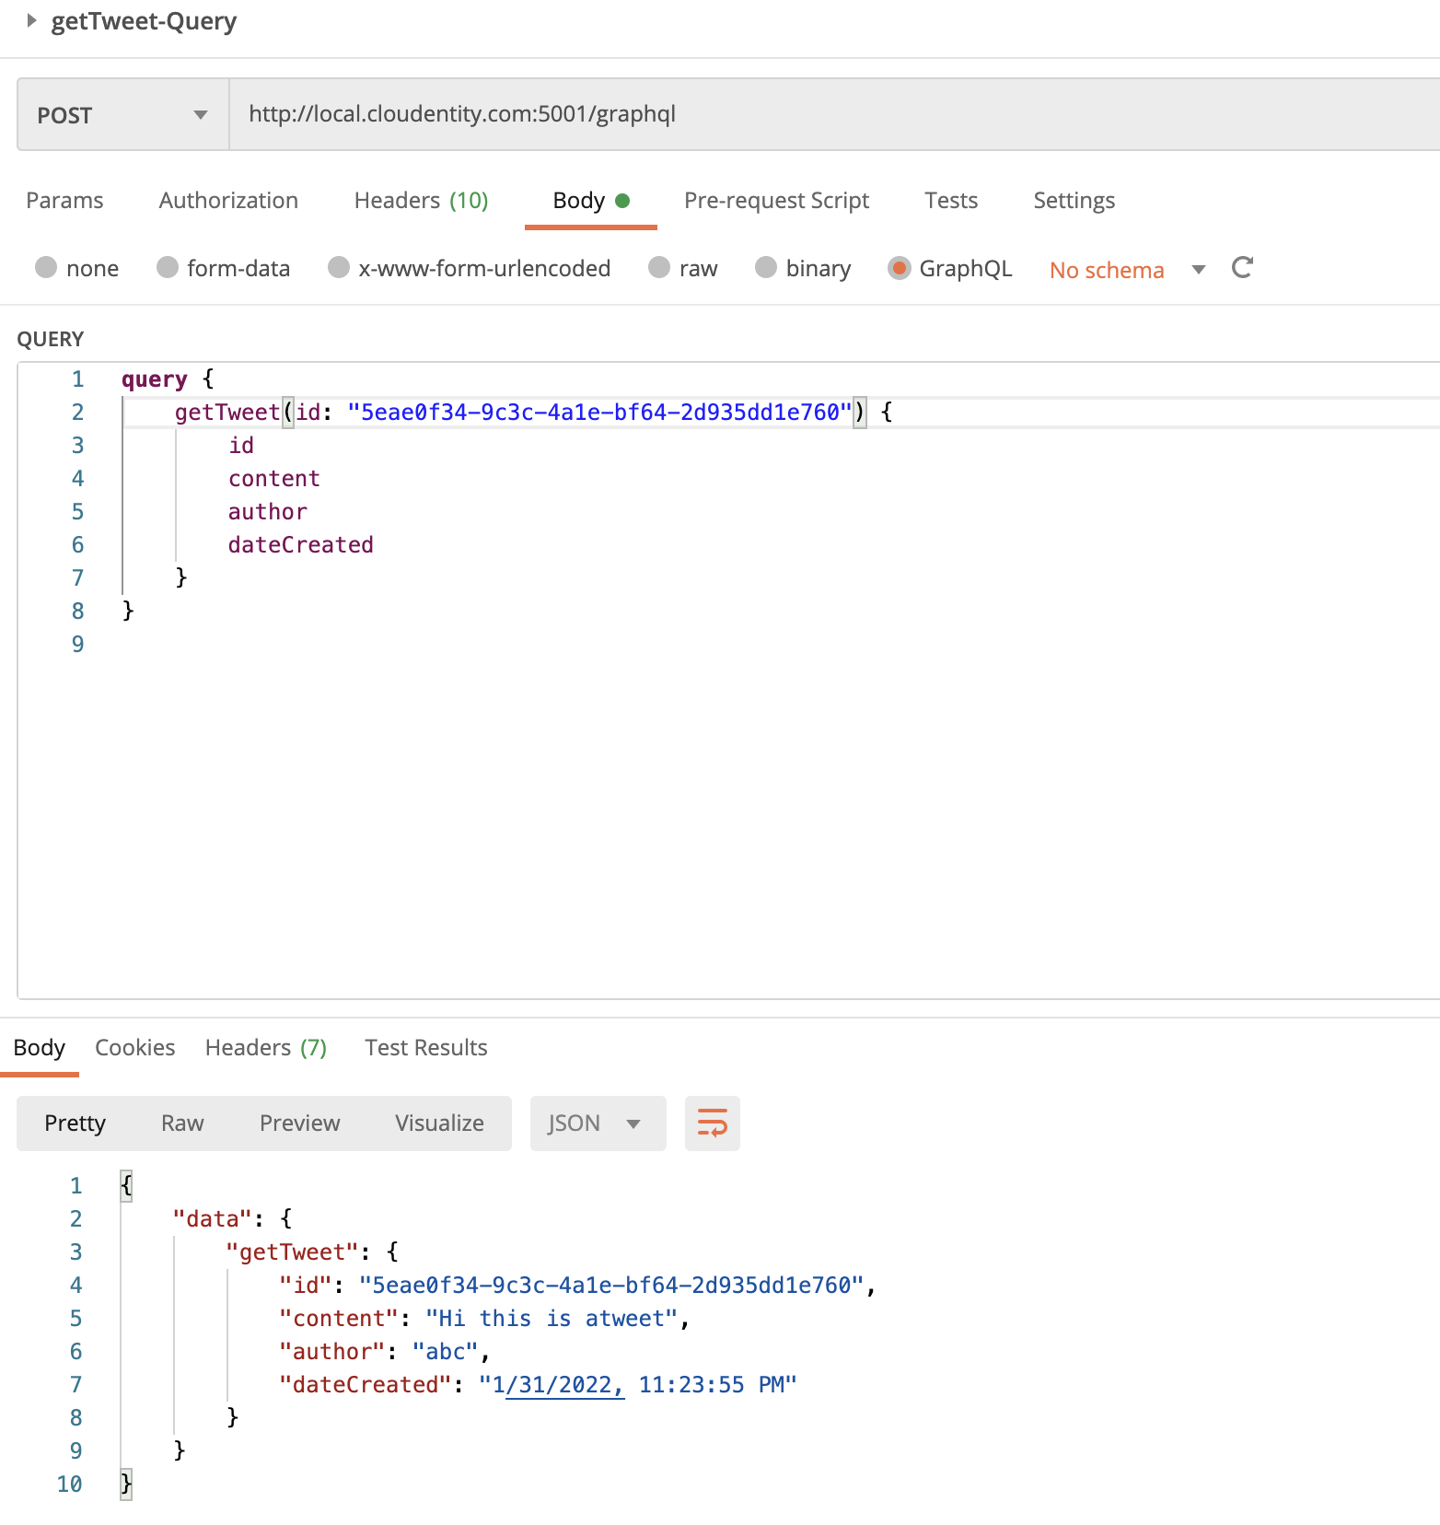Open the JSON format dropdown
1440x1525 pixels.
pos(598,1123)
